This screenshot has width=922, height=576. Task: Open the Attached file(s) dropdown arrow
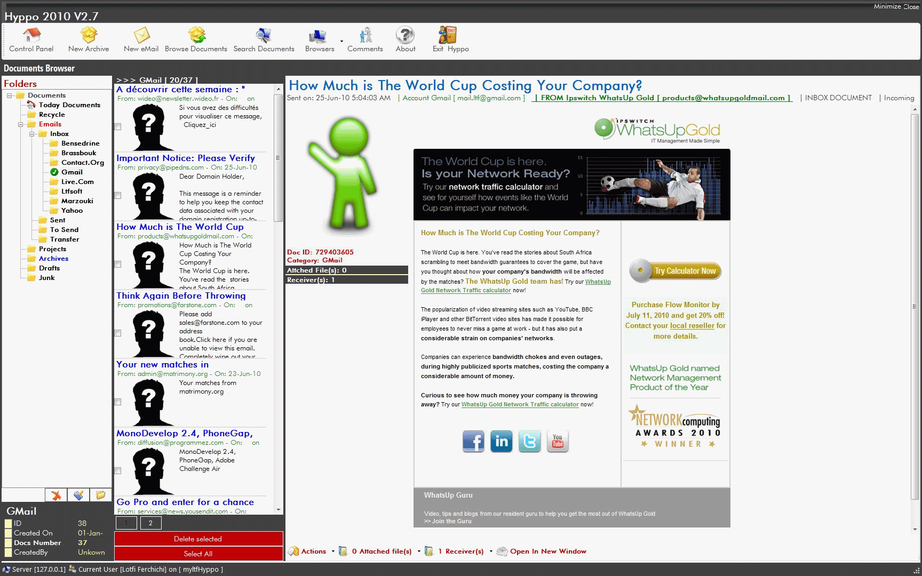[419, 551]
